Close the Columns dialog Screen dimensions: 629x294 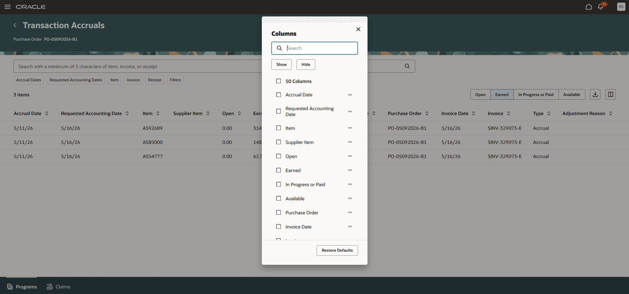tap(358, 29)
